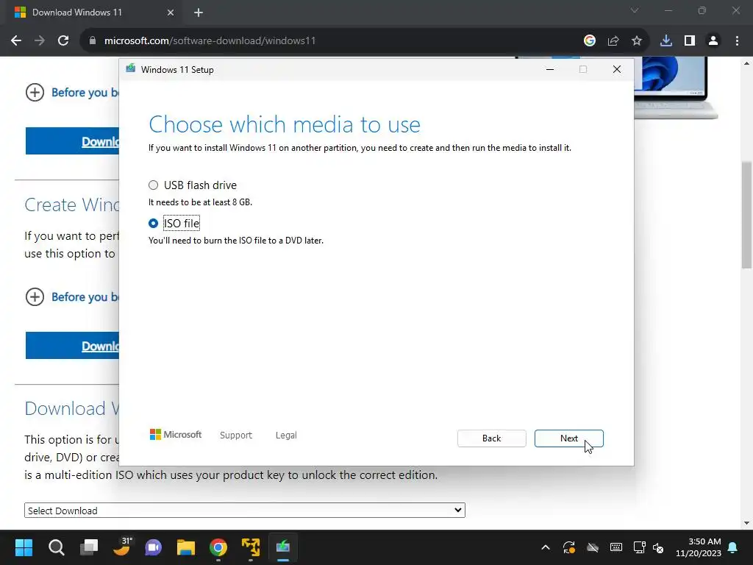This screenshot has width=753, height=565.
Task: Open the yellow app icon on taskbar
Action: coord(251,547)
